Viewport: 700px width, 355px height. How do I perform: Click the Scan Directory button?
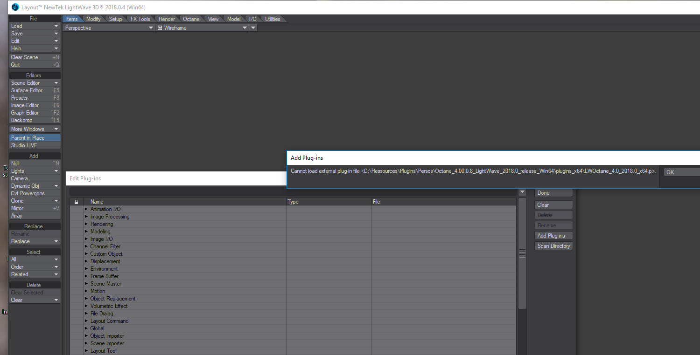(x=553, y=246)
